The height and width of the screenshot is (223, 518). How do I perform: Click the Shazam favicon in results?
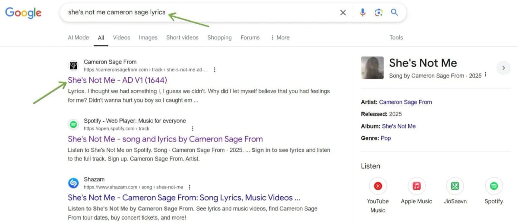73,183
